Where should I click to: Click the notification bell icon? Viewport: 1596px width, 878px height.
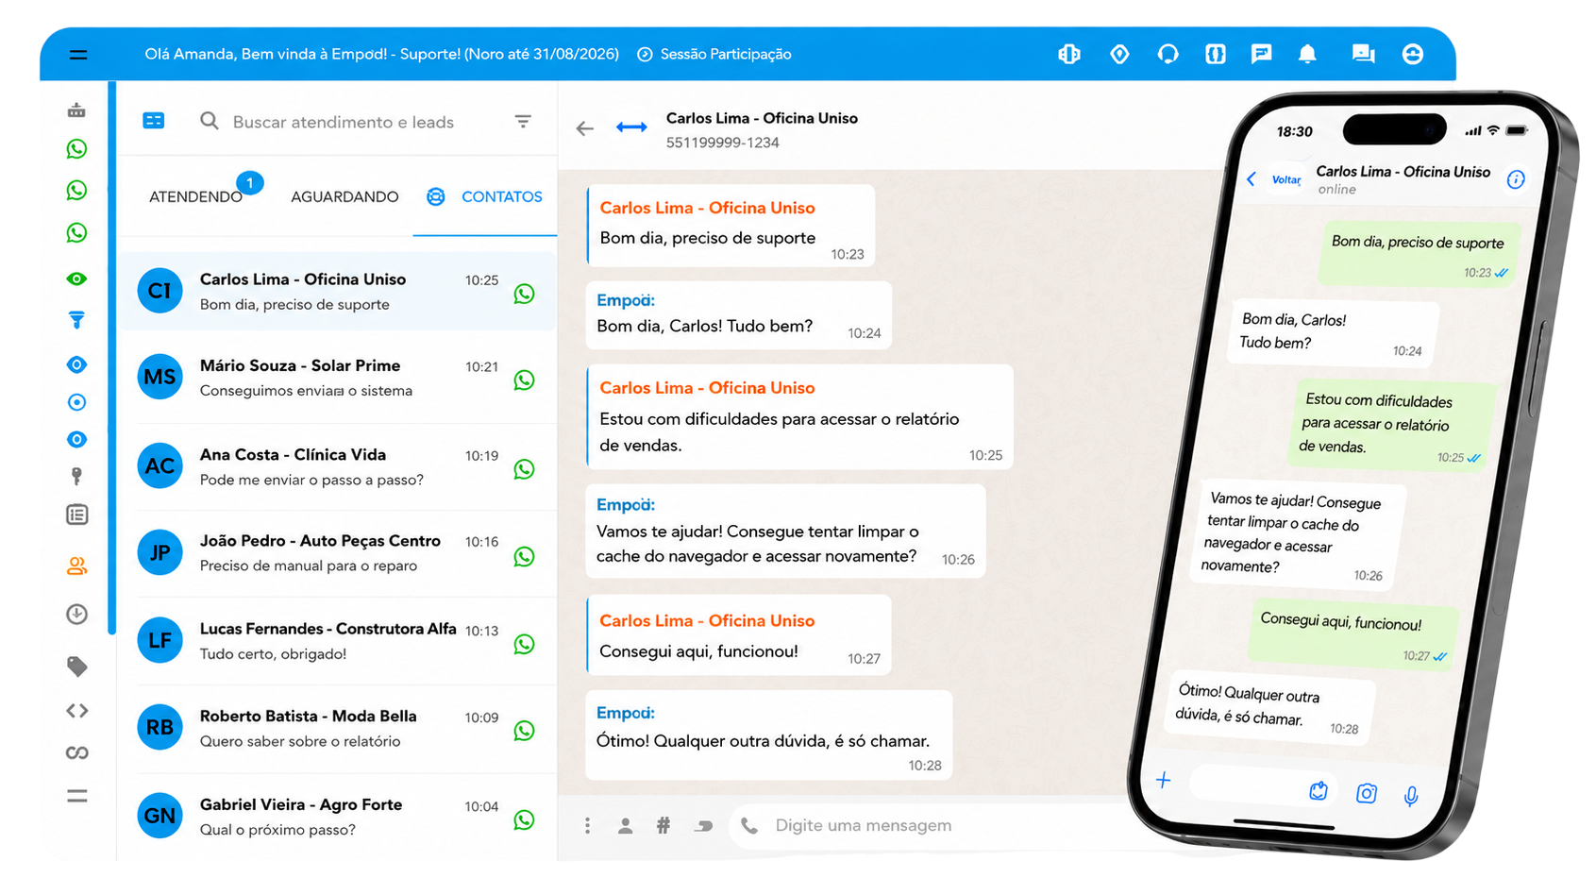tap(1307, 54)
